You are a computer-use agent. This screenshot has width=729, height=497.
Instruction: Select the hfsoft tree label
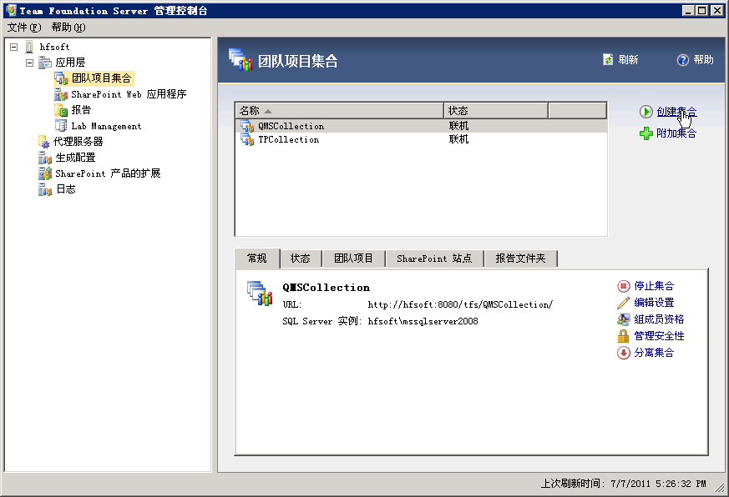pyautogui.click(x=55, y=47)
